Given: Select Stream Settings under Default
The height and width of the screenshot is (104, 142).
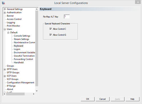Looking at the screenshot, I should (x=21, y=39).
